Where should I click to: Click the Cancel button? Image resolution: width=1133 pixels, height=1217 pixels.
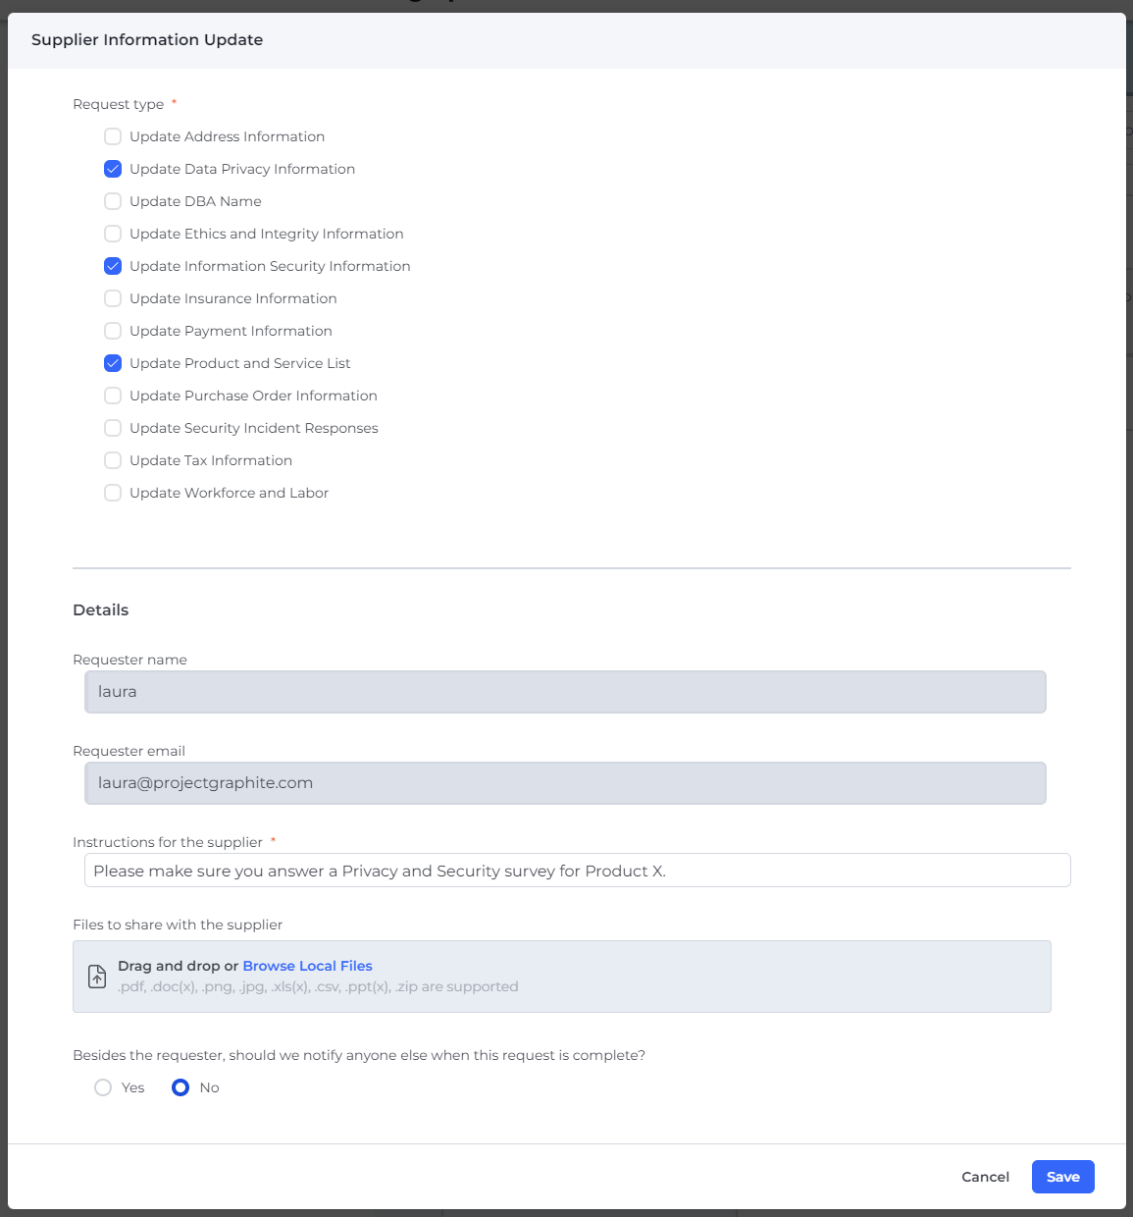point(985,1177)
